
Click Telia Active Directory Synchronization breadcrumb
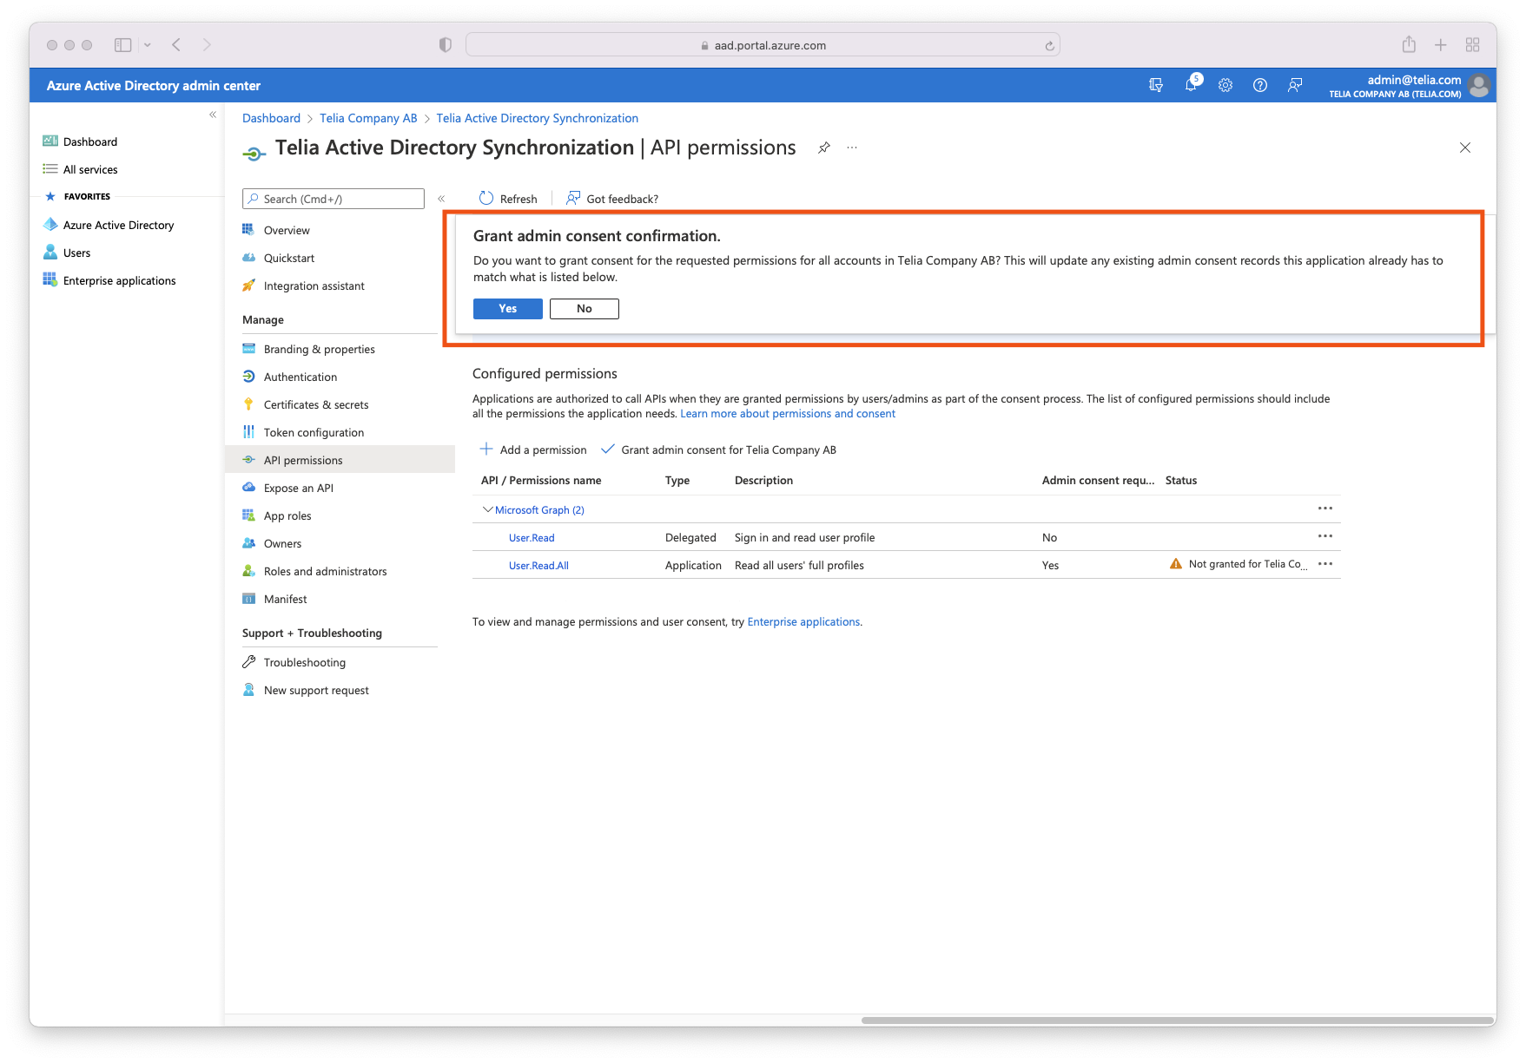[x=537, y=118]
